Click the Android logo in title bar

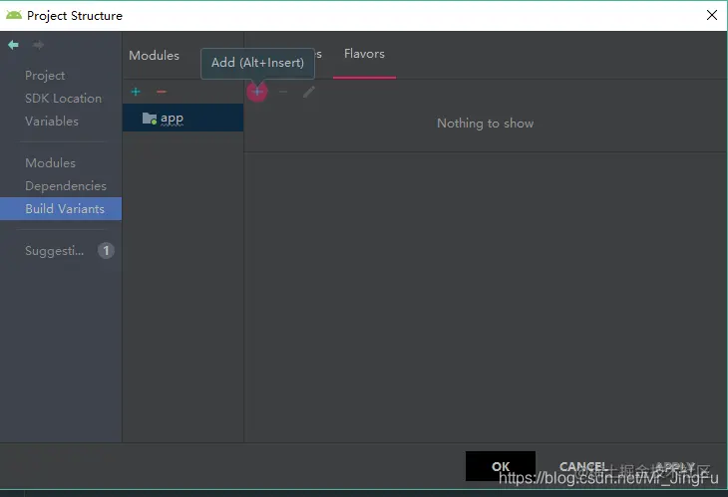click(14, 15)
